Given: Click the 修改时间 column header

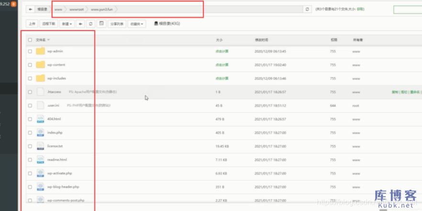Looking at the screenshot, I should pos(261,40).
